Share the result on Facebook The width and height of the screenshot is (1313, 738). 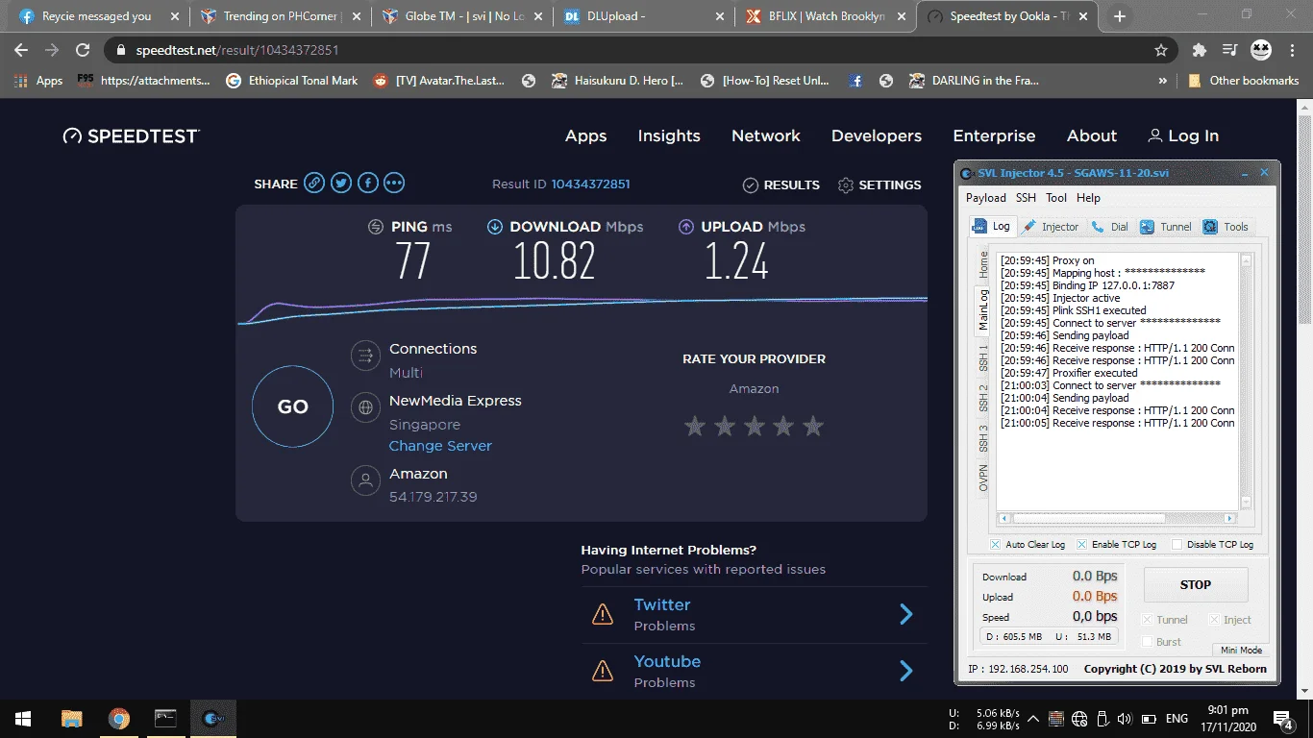coord(367,184)
